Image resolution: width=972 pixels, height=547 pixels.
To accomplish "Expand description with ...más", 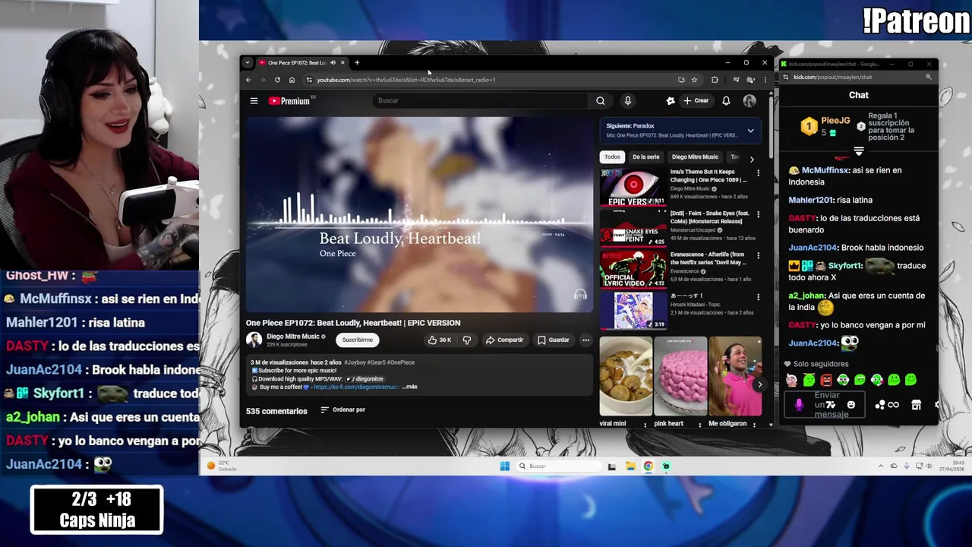I will (409, 387).
